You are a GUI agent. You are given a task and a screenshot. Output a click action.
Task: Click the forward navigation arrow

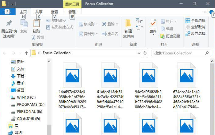(x=13, y=53)
